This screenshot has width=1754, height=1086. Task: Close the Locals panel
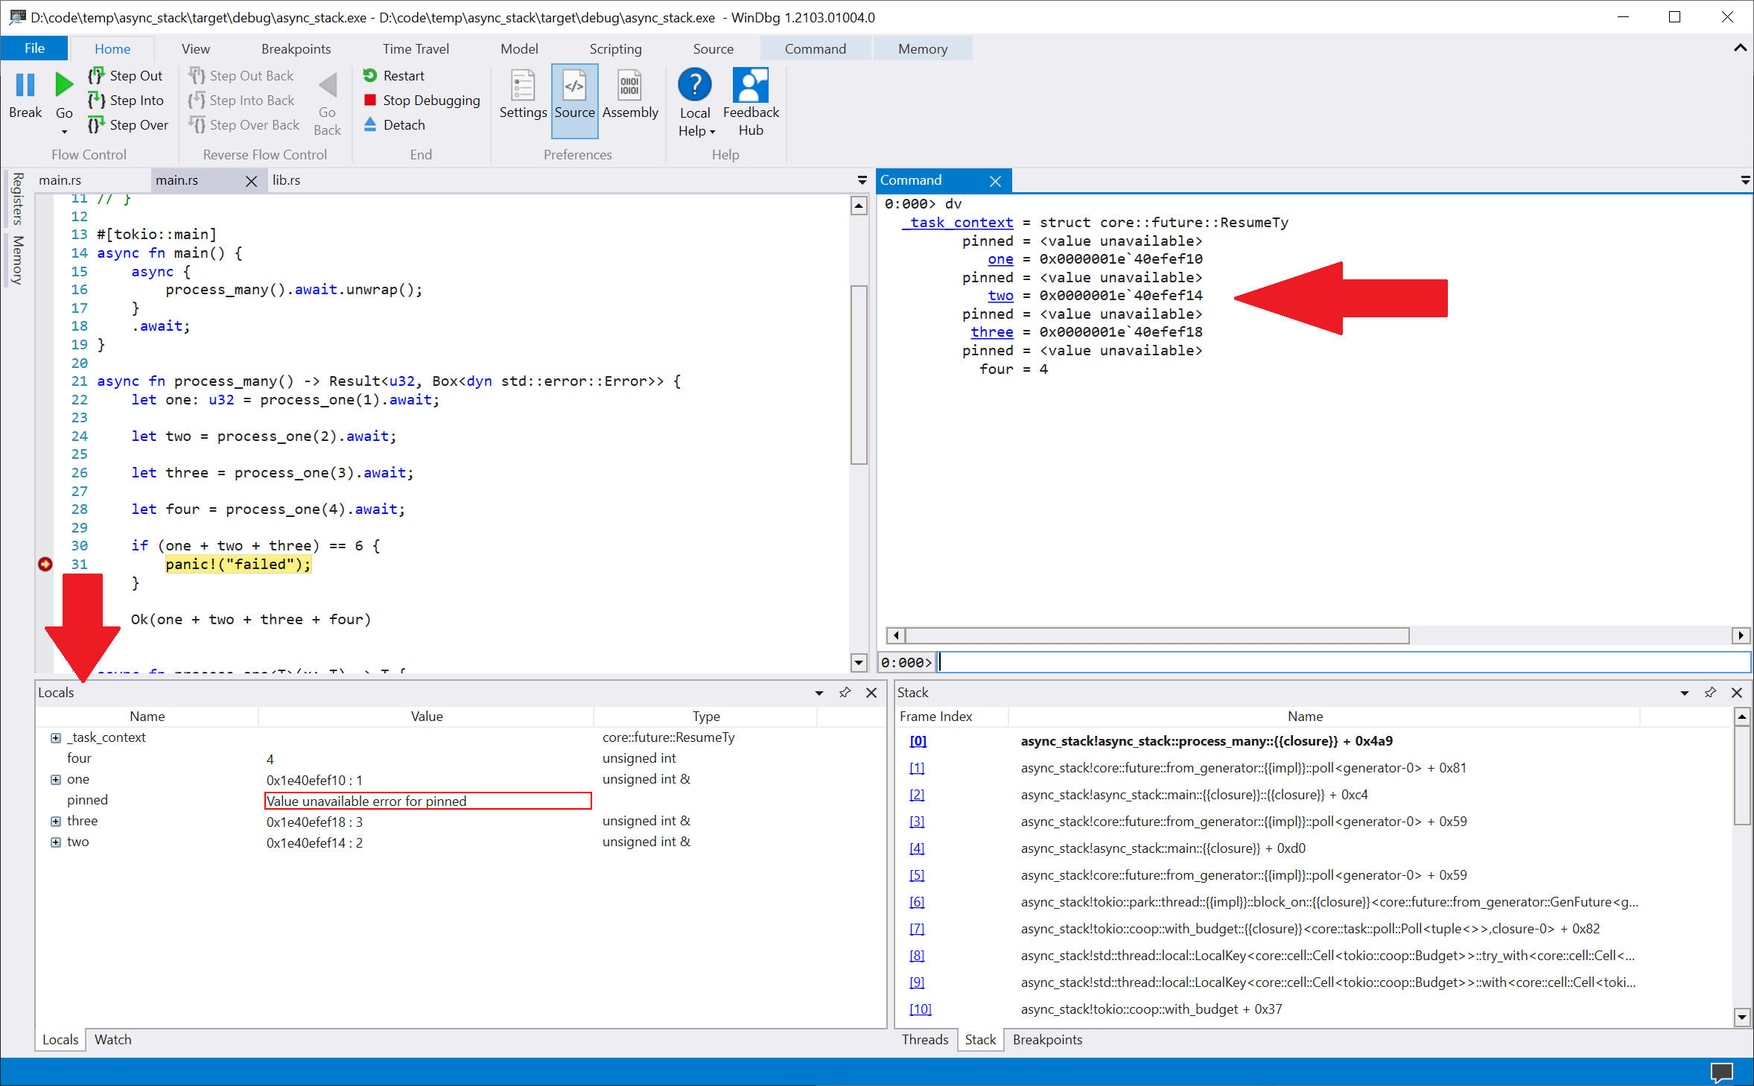pos(871,693)
